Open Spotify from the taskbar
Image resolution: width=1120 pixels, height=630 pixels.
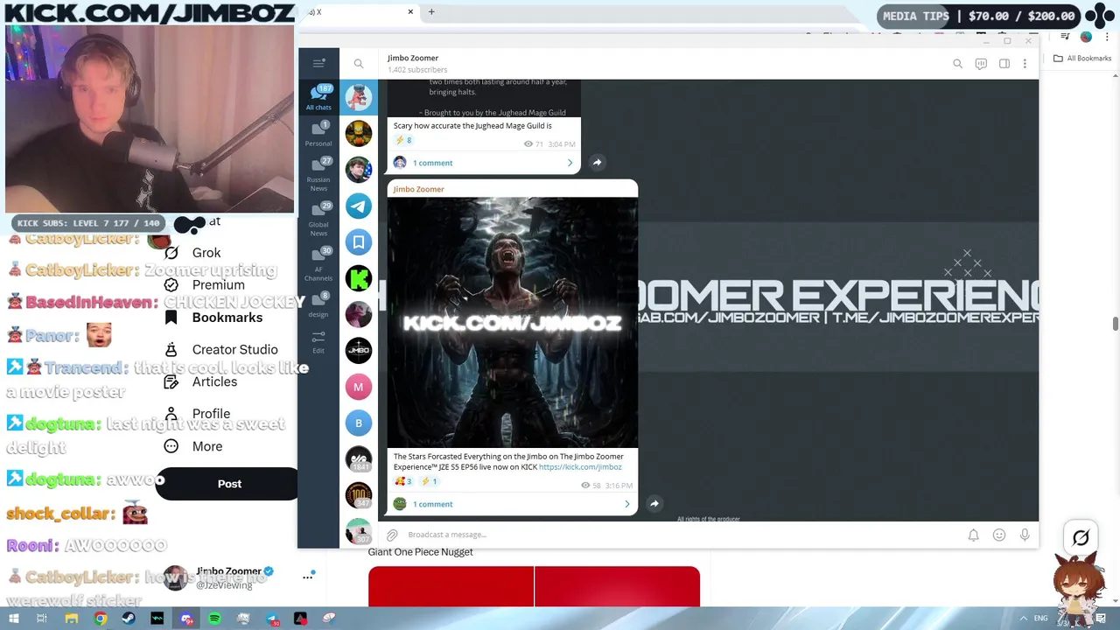[214, 619]
